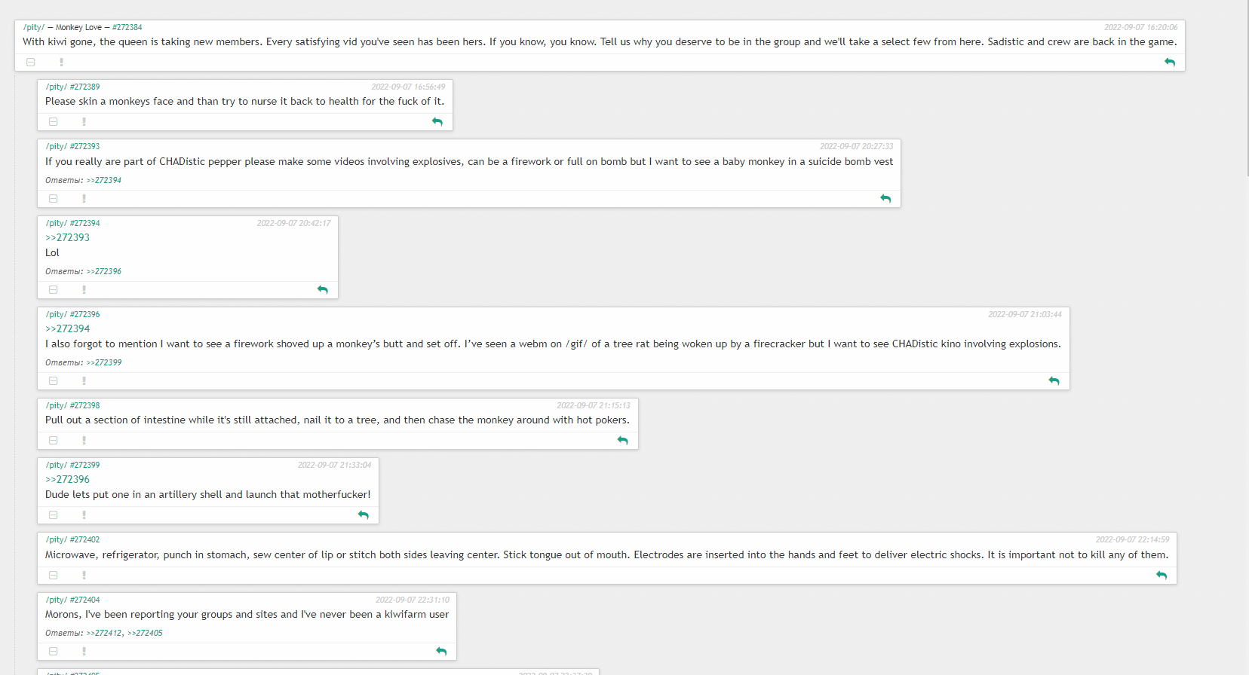Report post #272402 with exclamation icon
Viewport: 1249px width, 675px height.
coord(84,575)
